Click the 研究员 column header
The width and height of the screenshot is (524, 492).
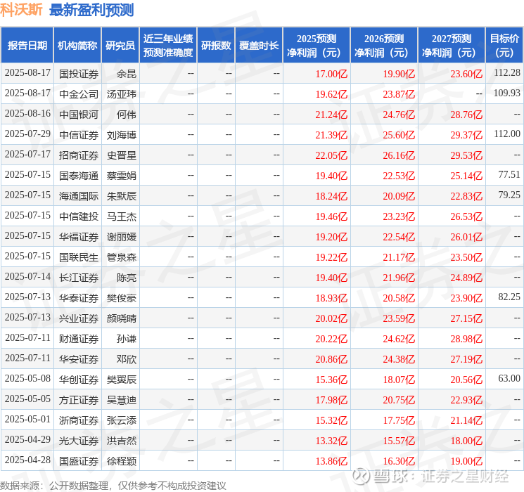coord(120,46)
